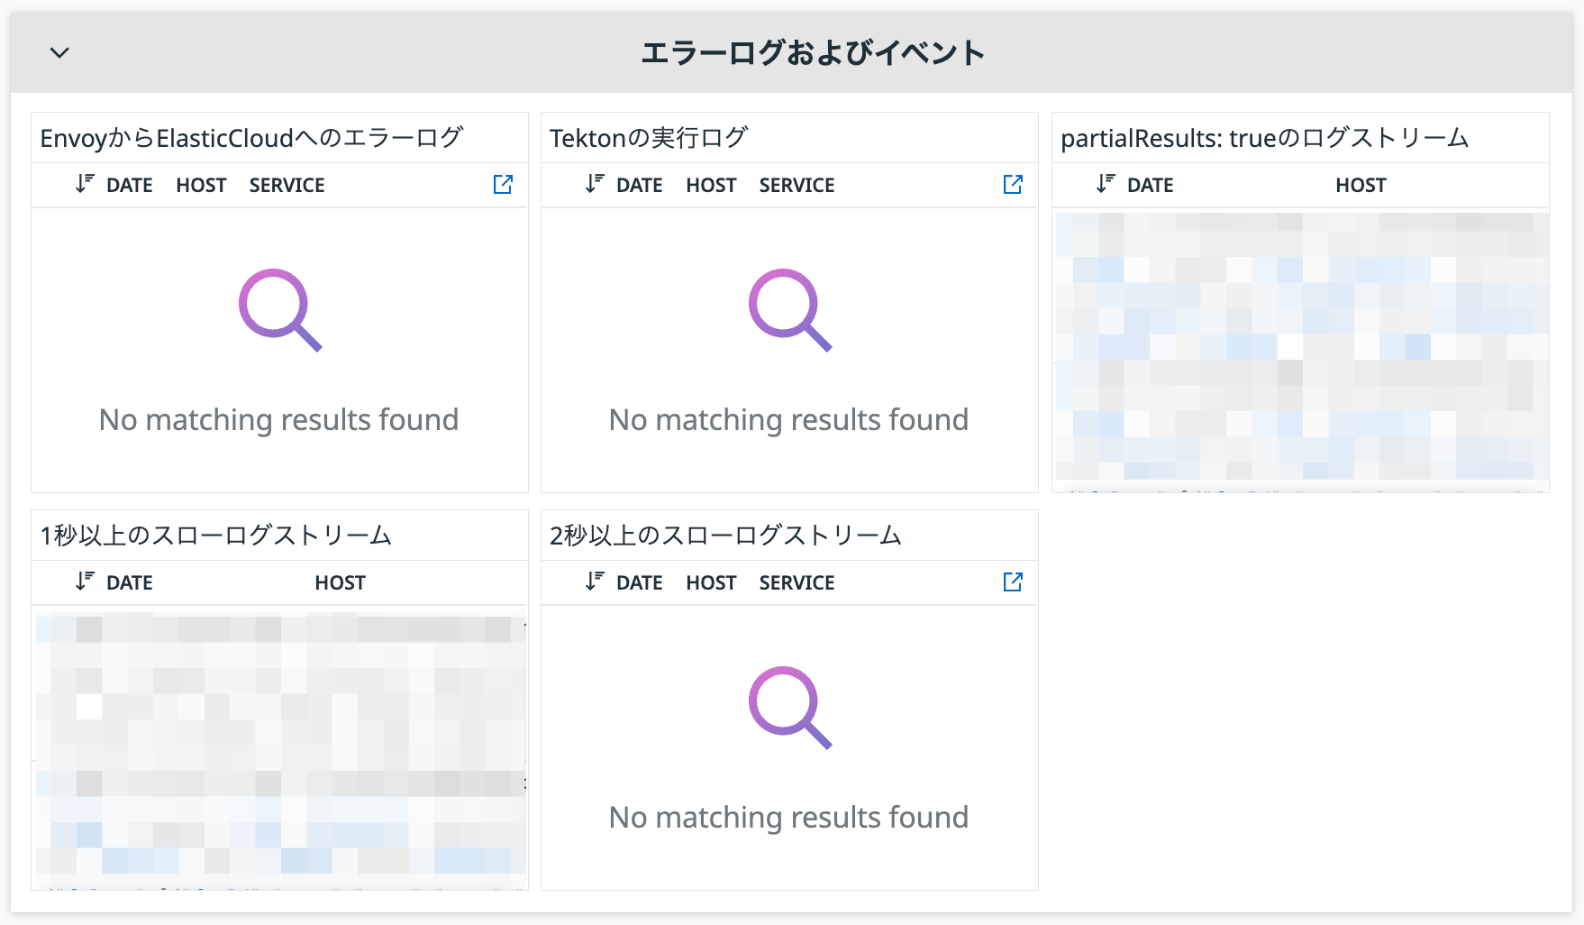Click sort icon in 1秒以上のスローログ widget
This screenshot has width=1584, height=925.
pos(85,582)
